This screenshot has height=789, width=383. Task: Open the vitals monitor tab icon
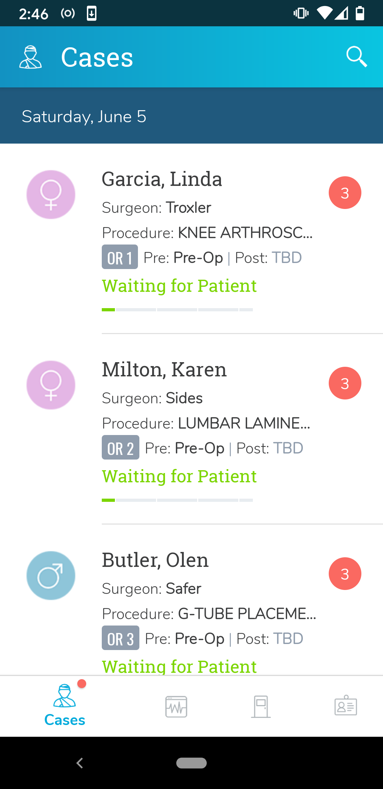click(x=176, y=707)
